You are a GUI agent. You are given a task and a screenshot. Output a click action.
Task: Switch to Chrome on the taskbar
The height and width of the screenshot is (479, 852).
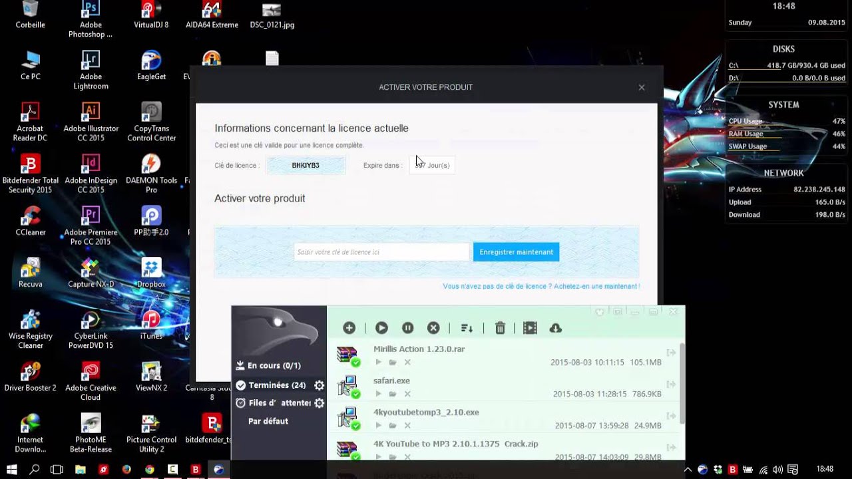(x=150, y=469)
